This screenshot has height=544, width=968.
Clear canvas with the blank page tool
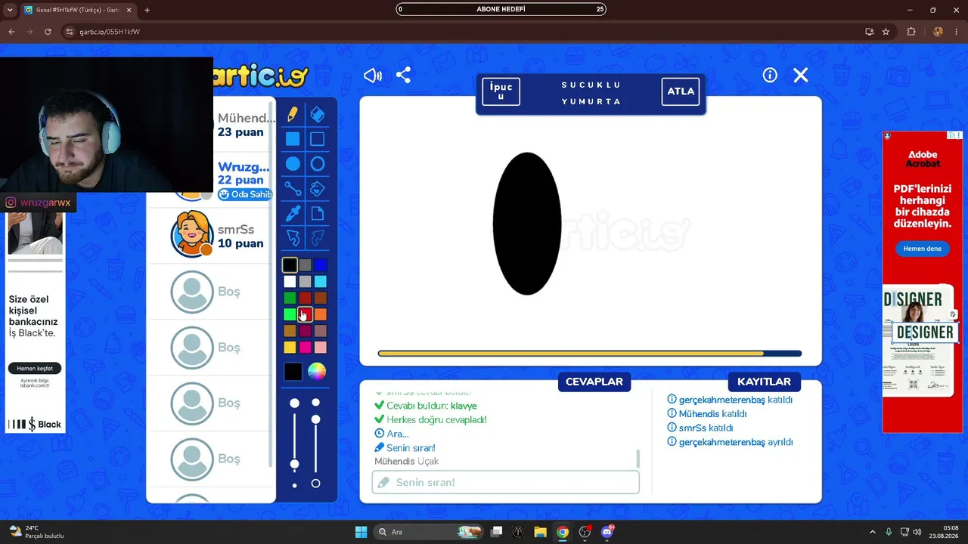tap(318, 214)
